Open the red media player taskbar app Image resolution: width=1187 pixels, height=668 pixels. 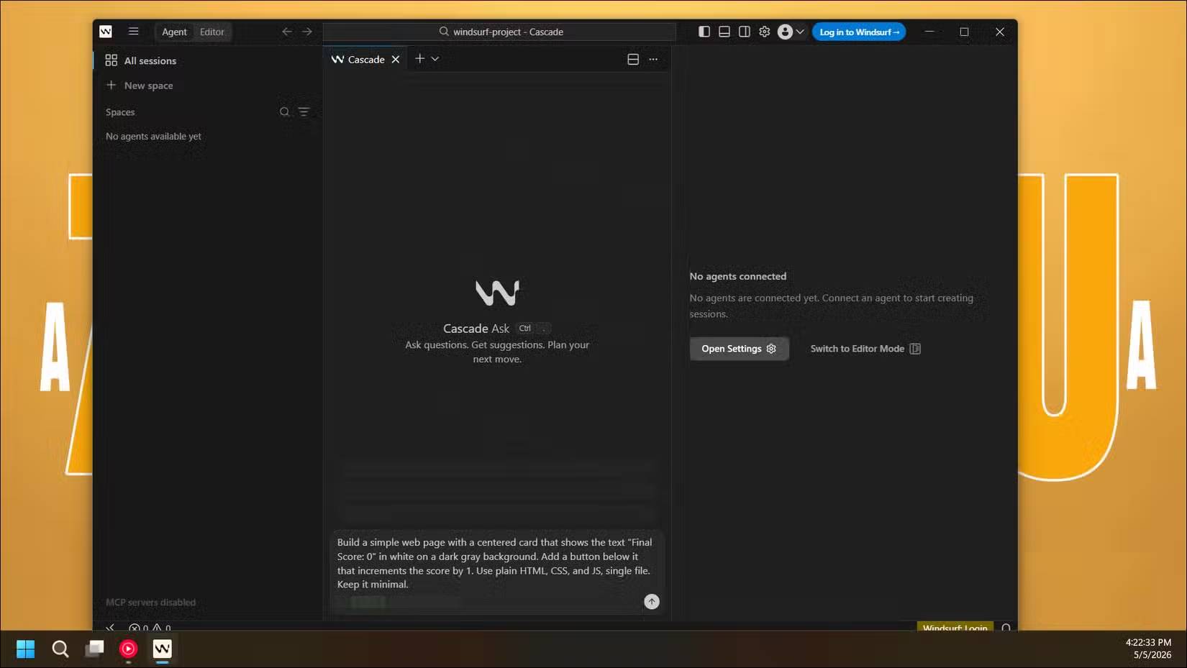coord(128,649)
